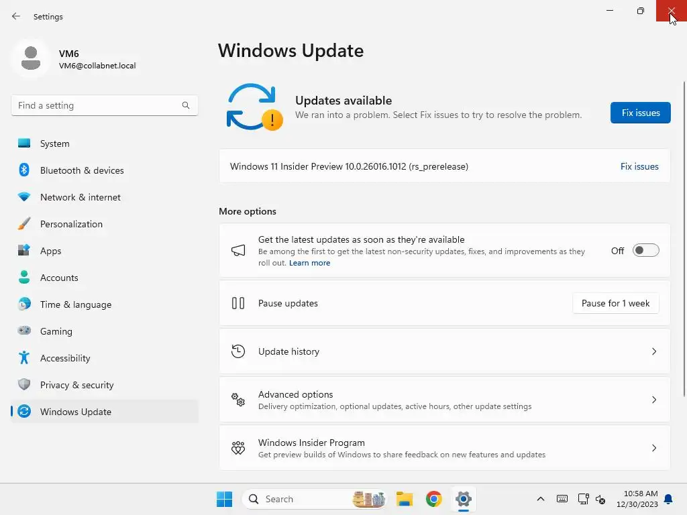687x515 pixels.
Task: Click the pause icon beside Pause updates
Action: [x=238, y=303]
